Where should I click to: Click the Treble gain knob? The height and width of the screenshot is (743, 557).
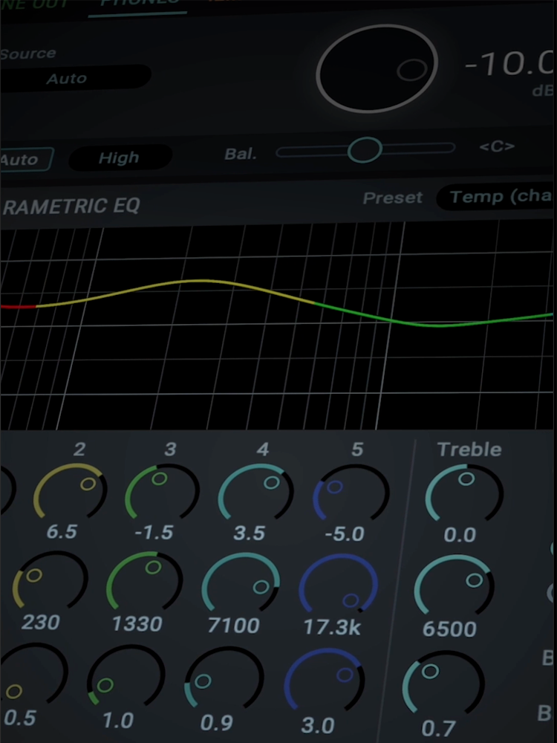pos(464,493)
